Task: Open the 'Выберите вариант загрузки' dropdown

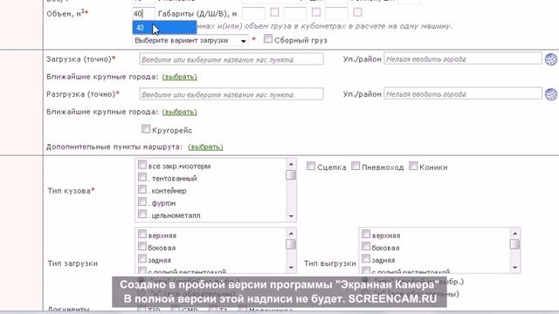Action: [190, 41]
